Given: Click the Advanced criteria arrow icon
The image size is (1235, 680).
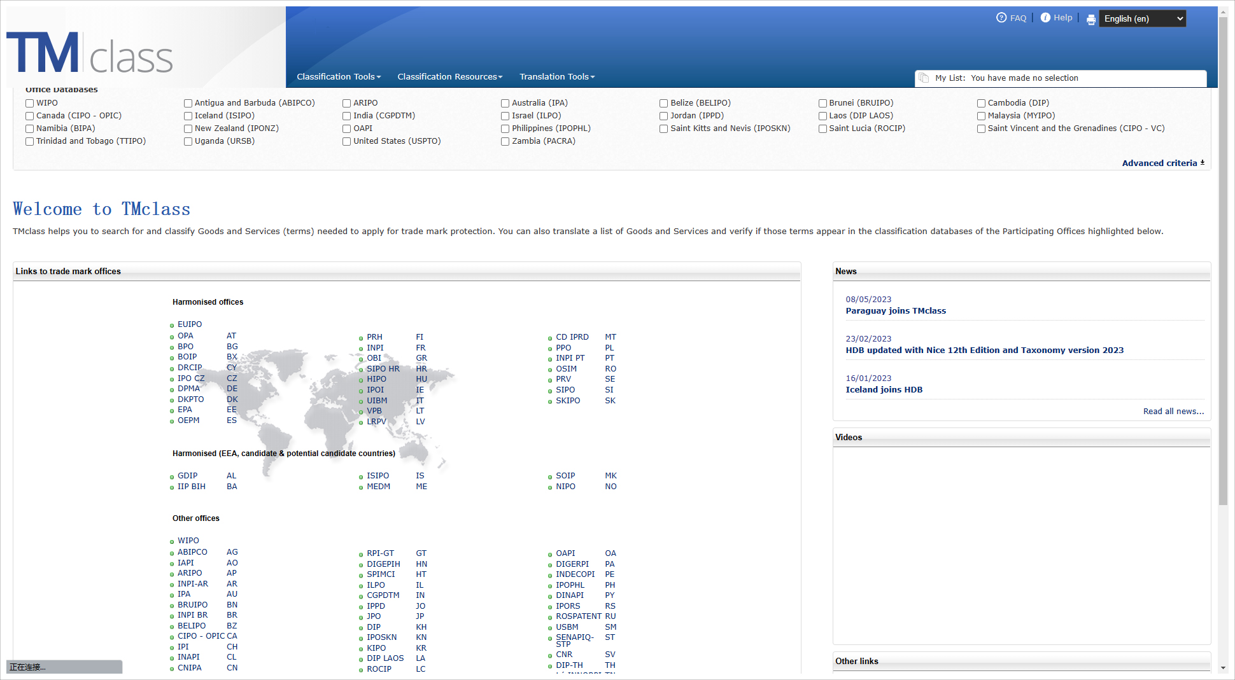Looking at the screenshot, I should pos(1203,163).
